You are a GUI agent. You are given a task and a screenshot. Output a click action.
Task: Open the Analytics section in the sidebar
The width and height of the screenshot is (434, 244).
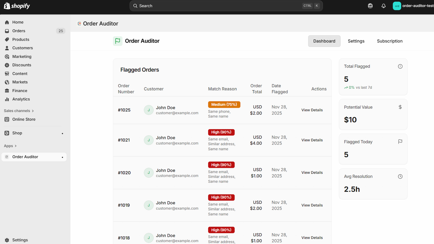21,99
